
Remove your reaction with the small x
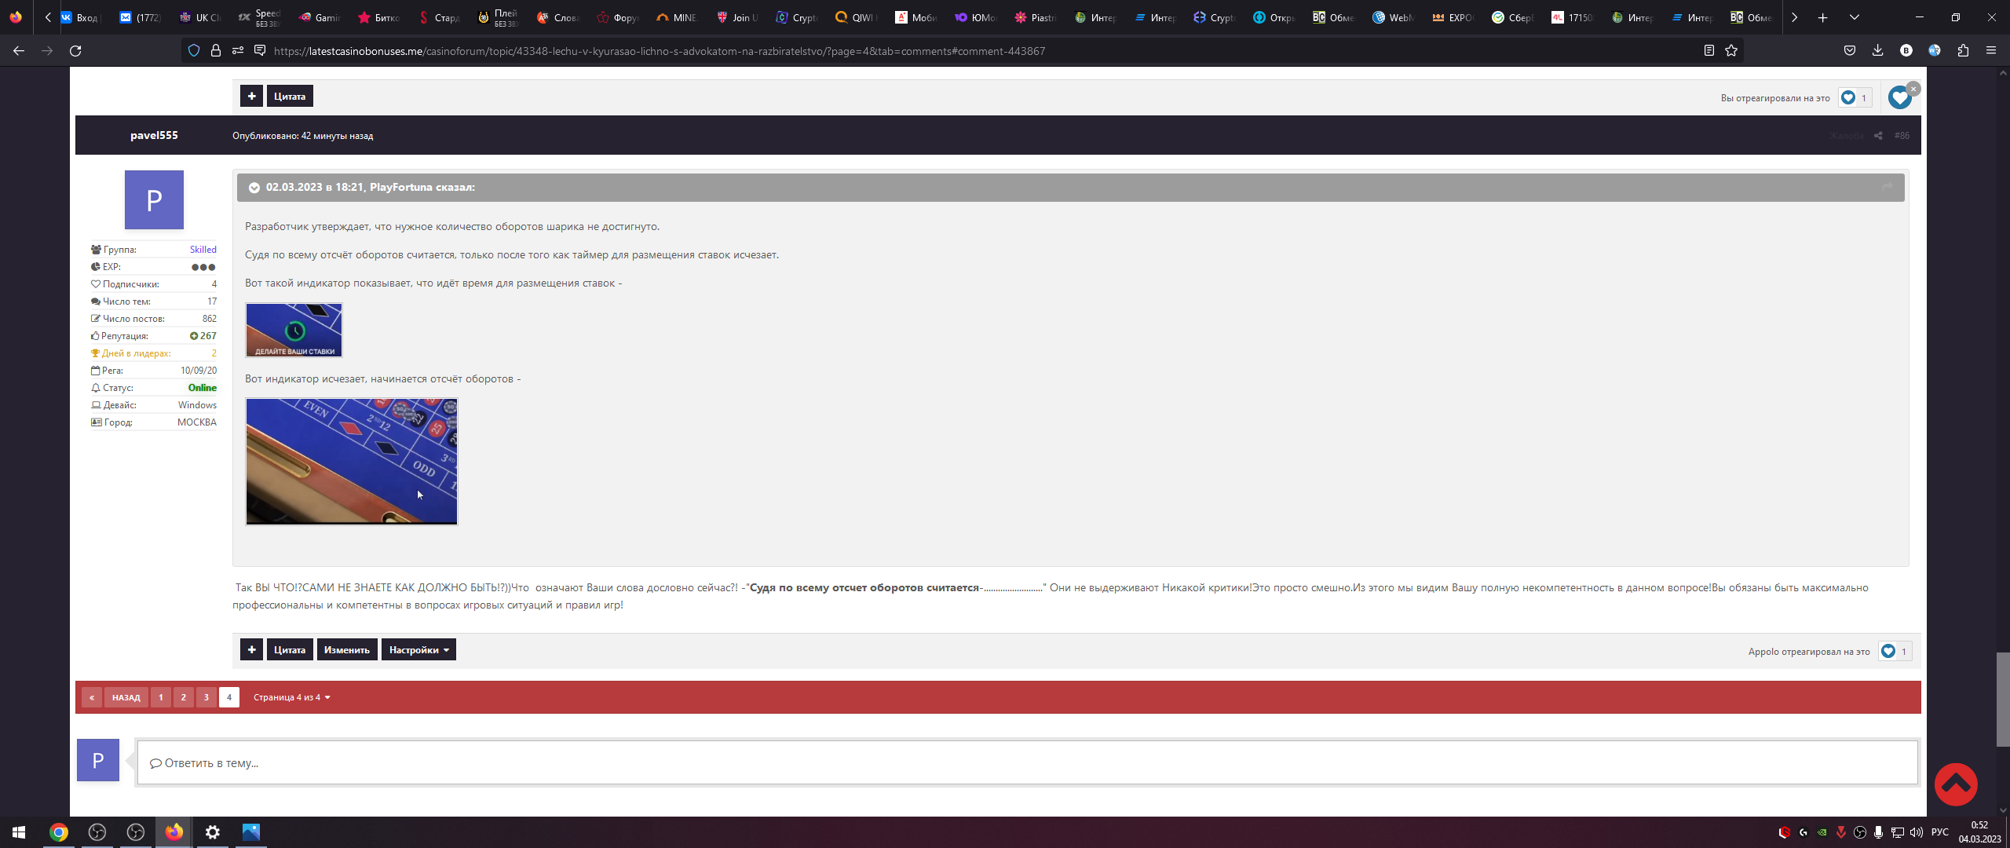coord(1913,89)
